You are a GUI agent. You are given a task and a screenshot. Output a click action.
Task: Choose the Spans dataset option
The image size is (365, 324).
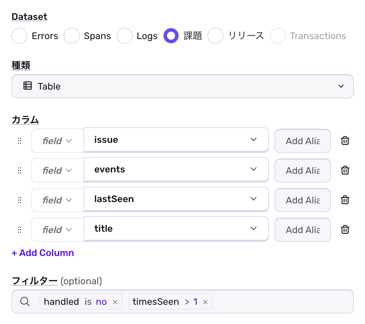click(x=72, y=36)
